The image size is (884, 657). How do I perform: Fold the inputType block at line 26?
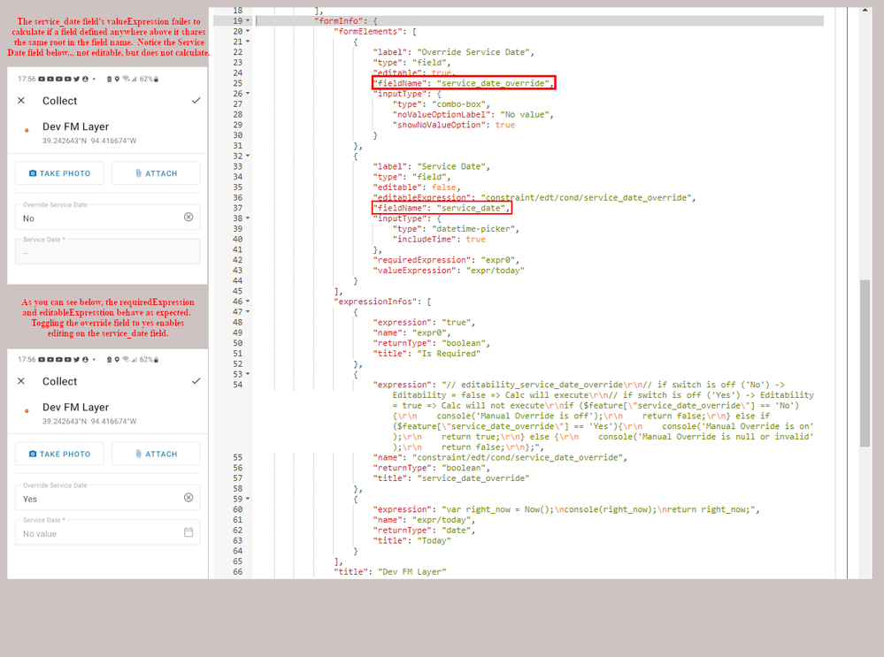[x=248, y=94]
